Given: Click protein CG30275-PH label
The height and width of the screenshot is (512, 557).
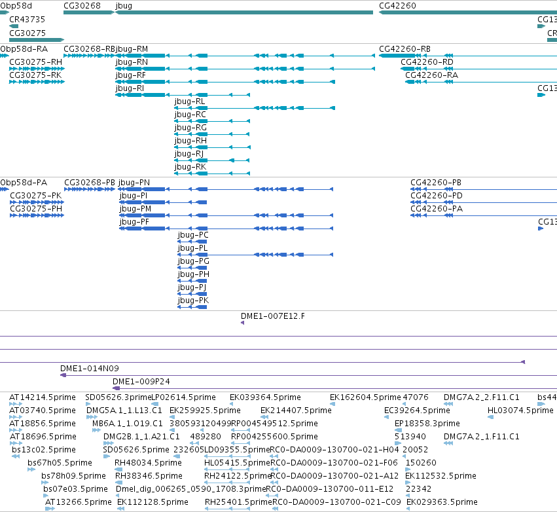Looking at the screenshot, I should (x=36, y=209).
